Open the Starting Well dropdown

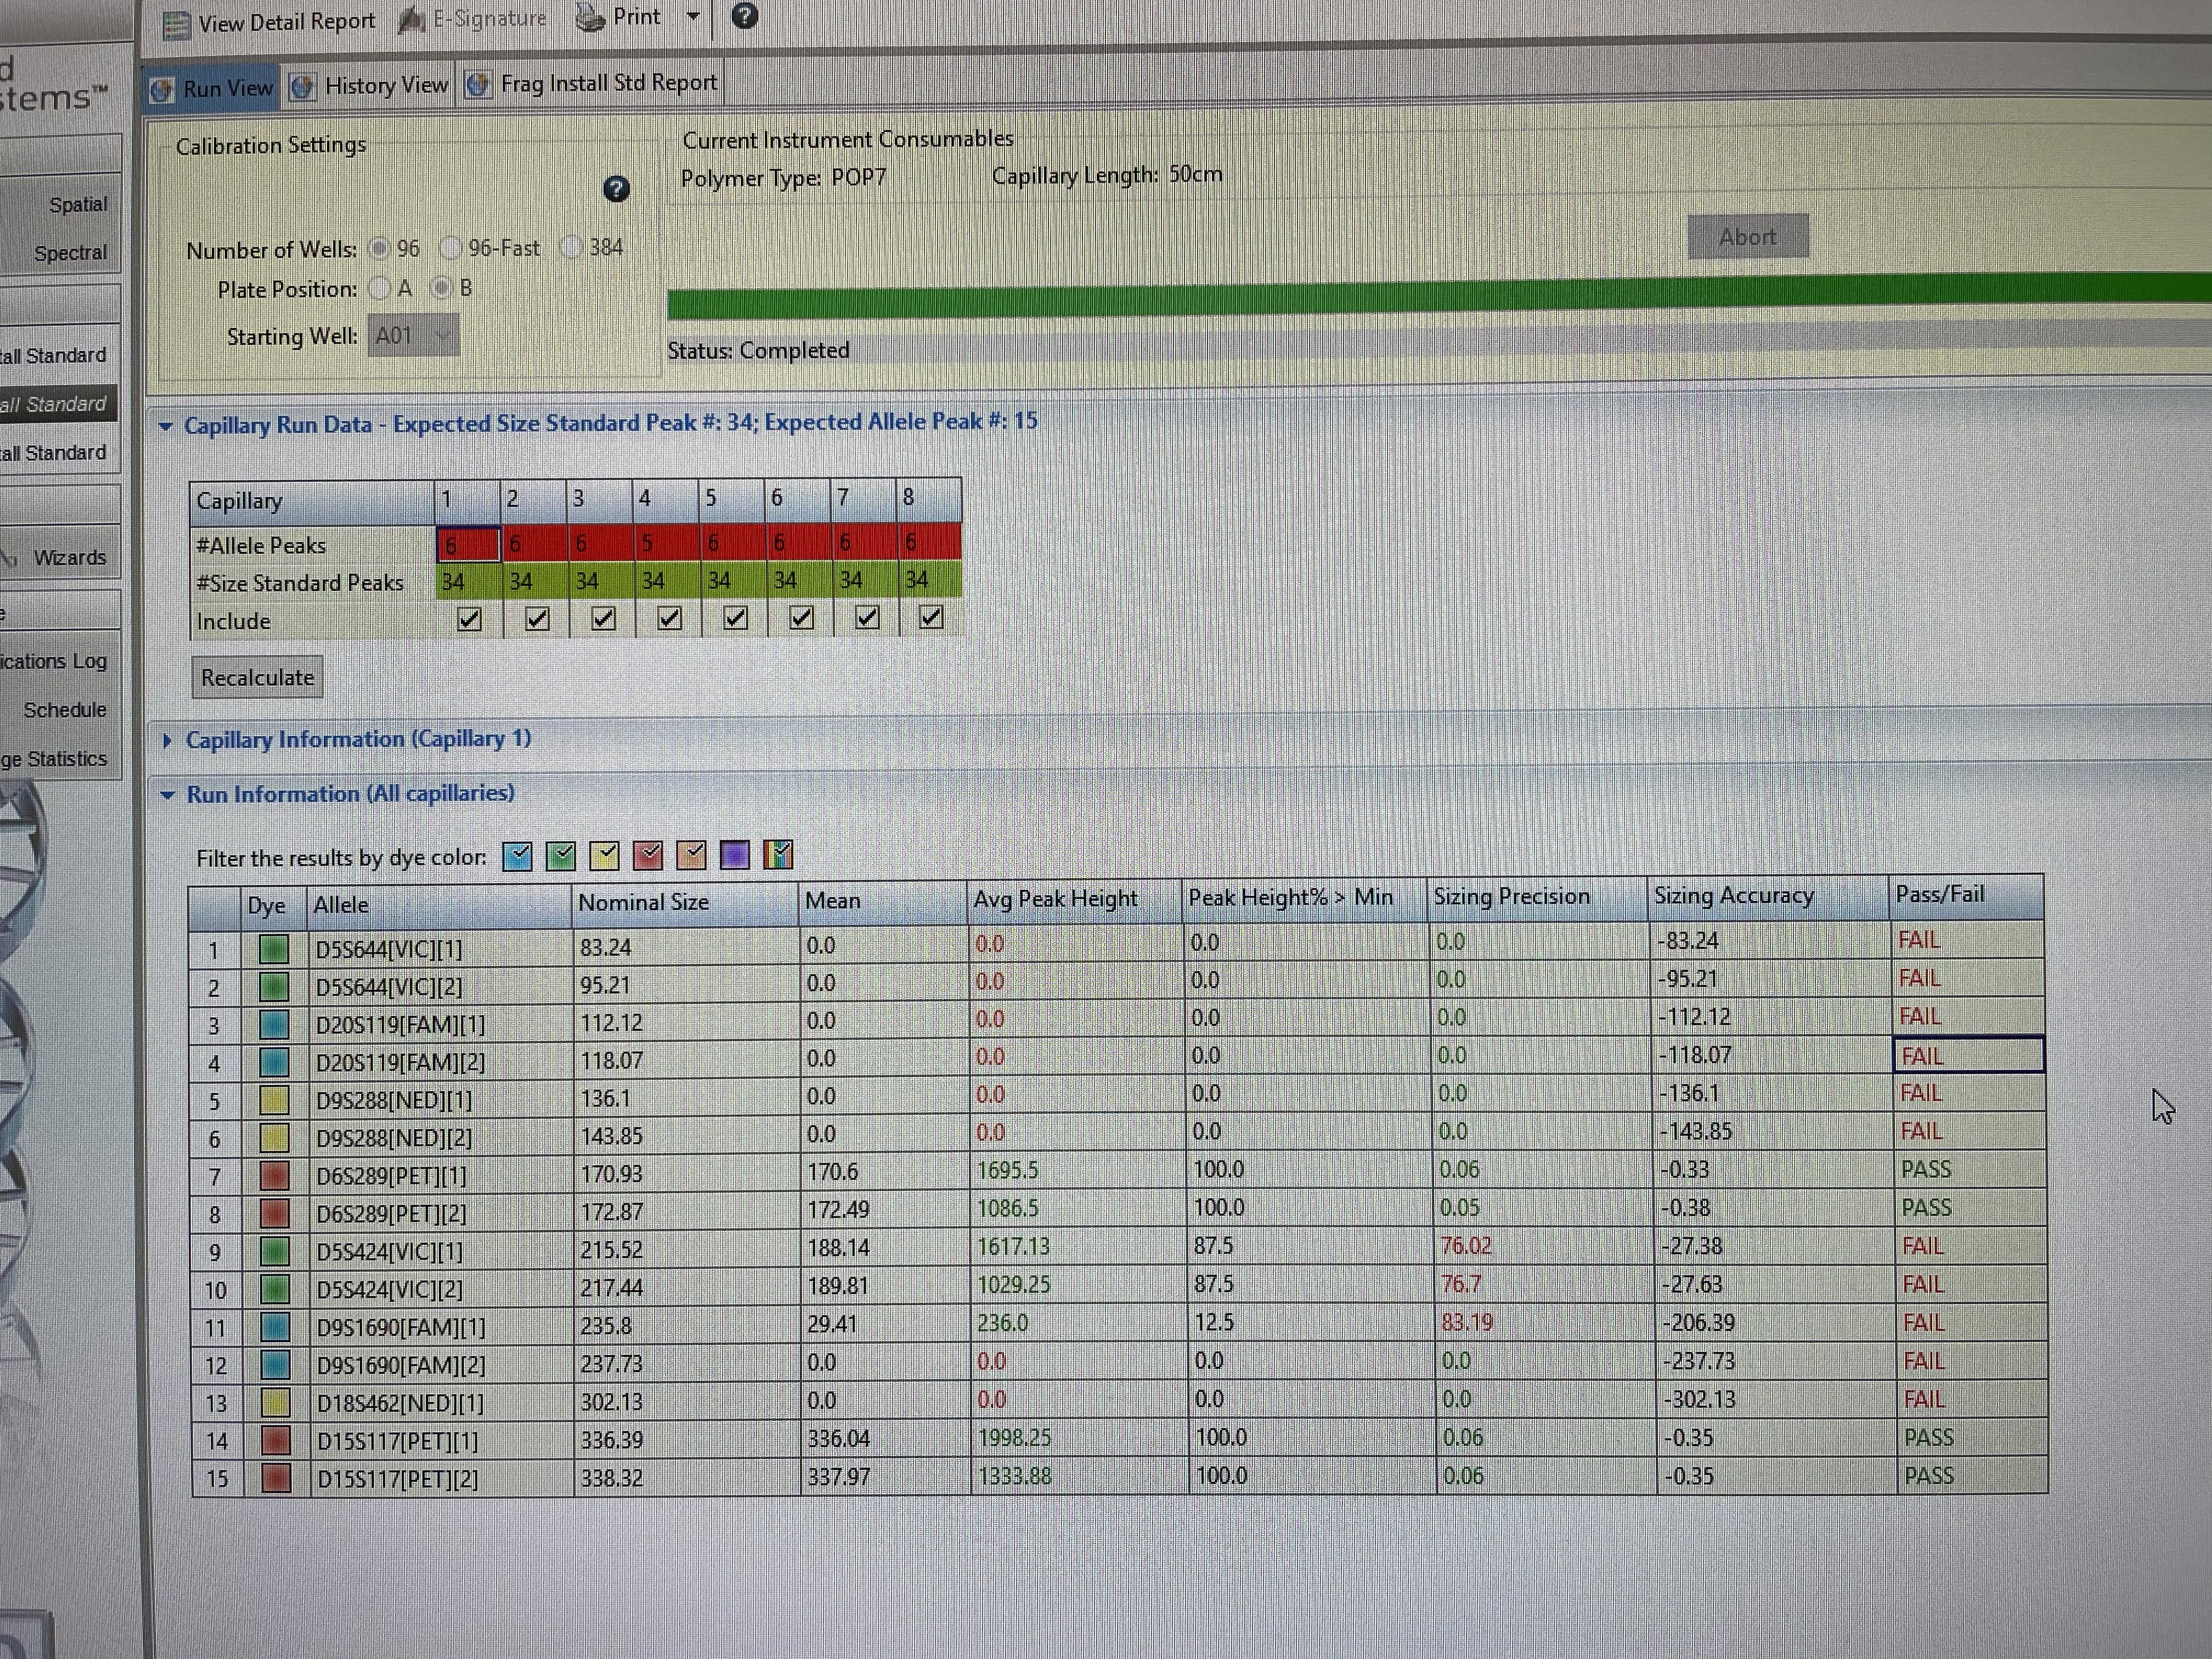click(413, 335)
